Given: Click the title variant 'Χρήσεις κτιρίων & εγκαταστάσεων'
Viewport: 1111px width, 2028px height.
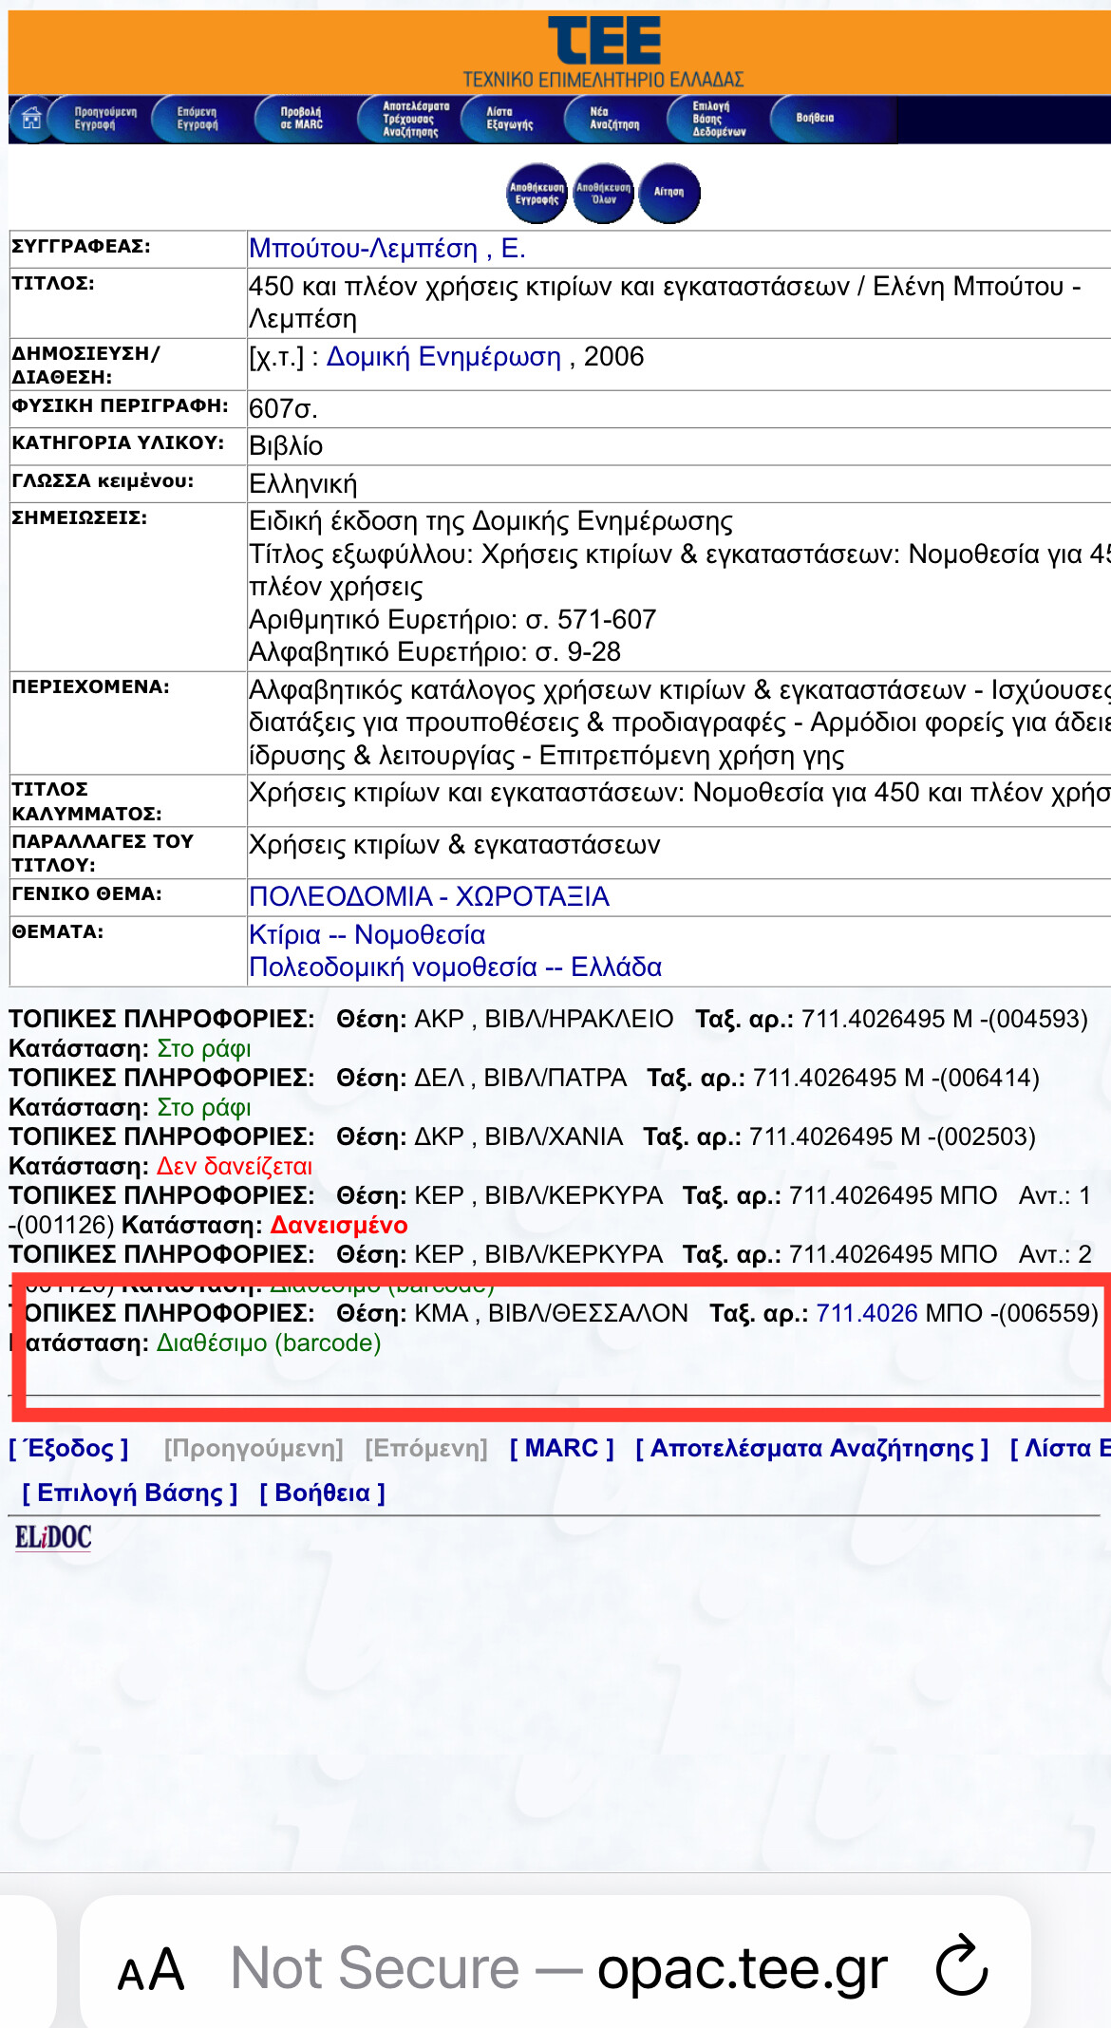Looking at the screenshot, I should click(455, 845).
